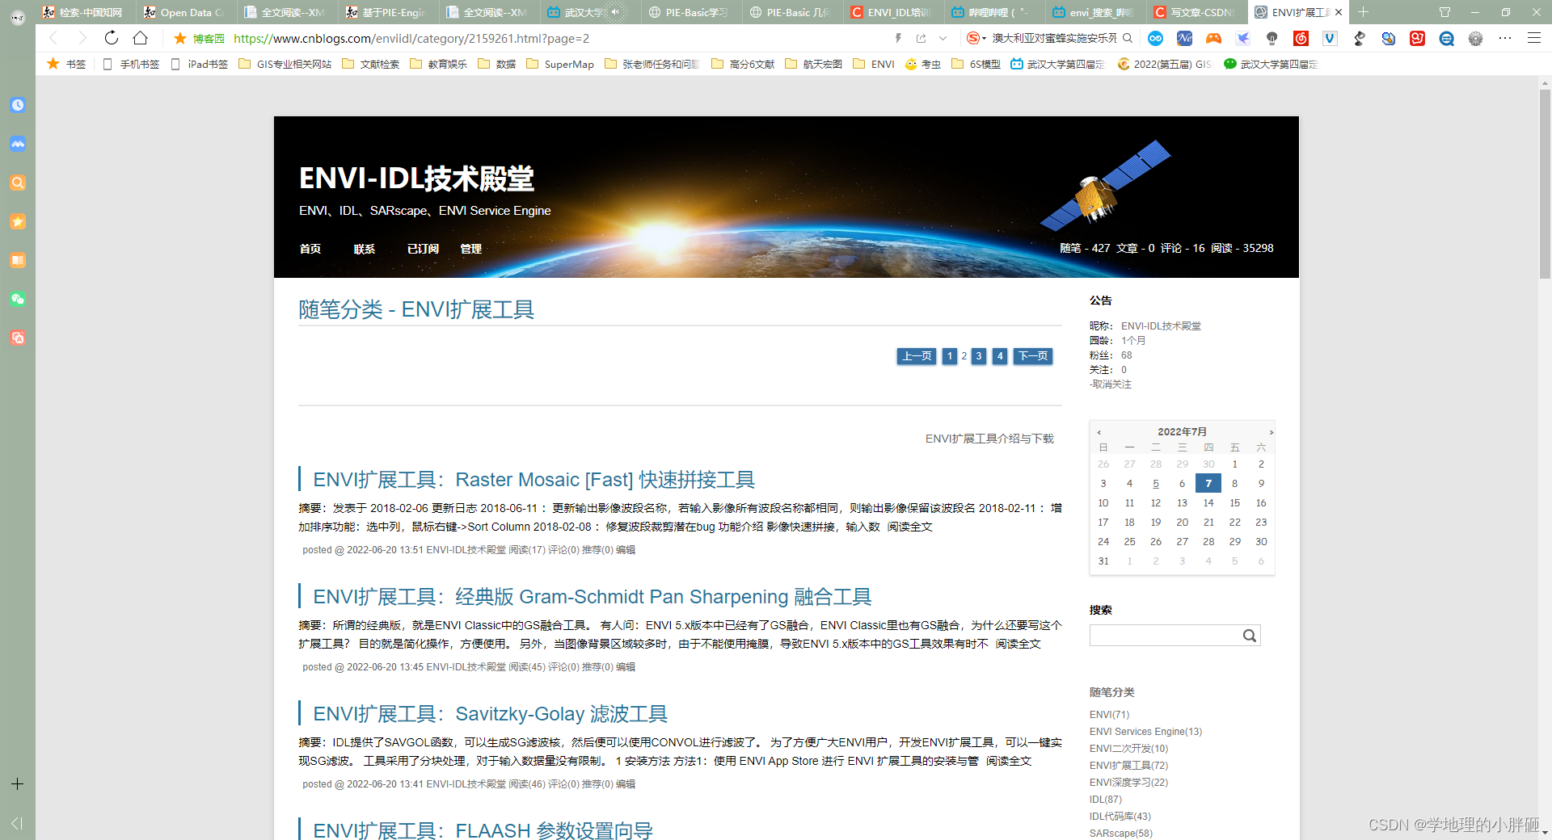The width and height of the screenshot is (1552, 840).
Task: Open the IDL(87) category link
Action: pyautogui.click(x=1105, y=800)
